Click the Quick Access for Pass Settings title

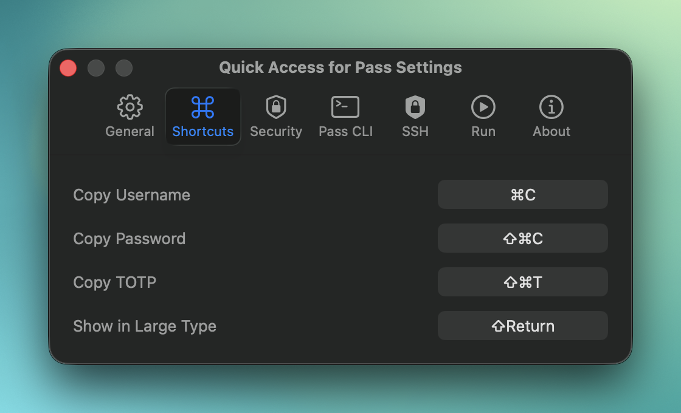coord(340,67)
